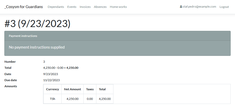Select the No payment instructions supplied text
The width and height of the screenshot is (235, 112).
click(37, 47)
